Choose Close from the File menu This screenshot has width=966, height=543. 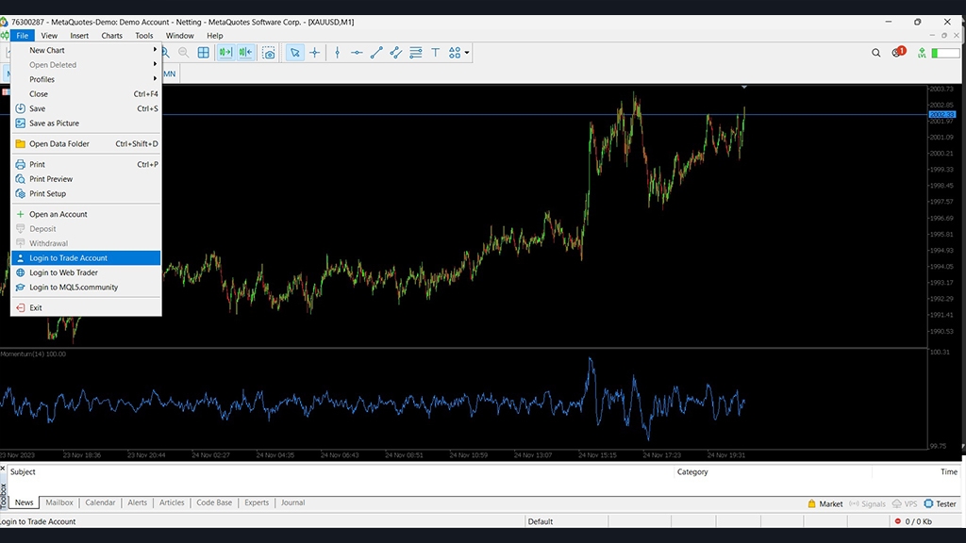[86, 94]
